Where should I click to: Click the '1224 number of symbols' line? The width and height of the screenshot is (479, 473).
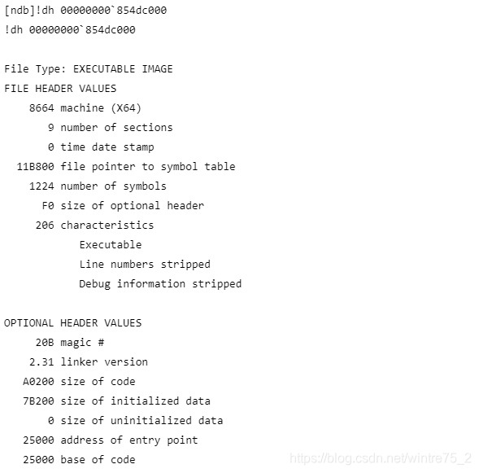[98, 186]
